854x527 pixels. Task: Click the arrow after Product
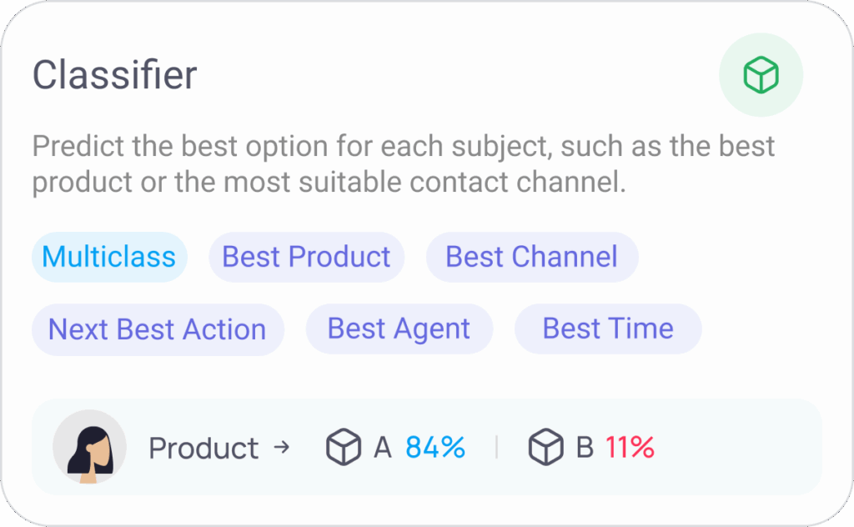(282, 448)
